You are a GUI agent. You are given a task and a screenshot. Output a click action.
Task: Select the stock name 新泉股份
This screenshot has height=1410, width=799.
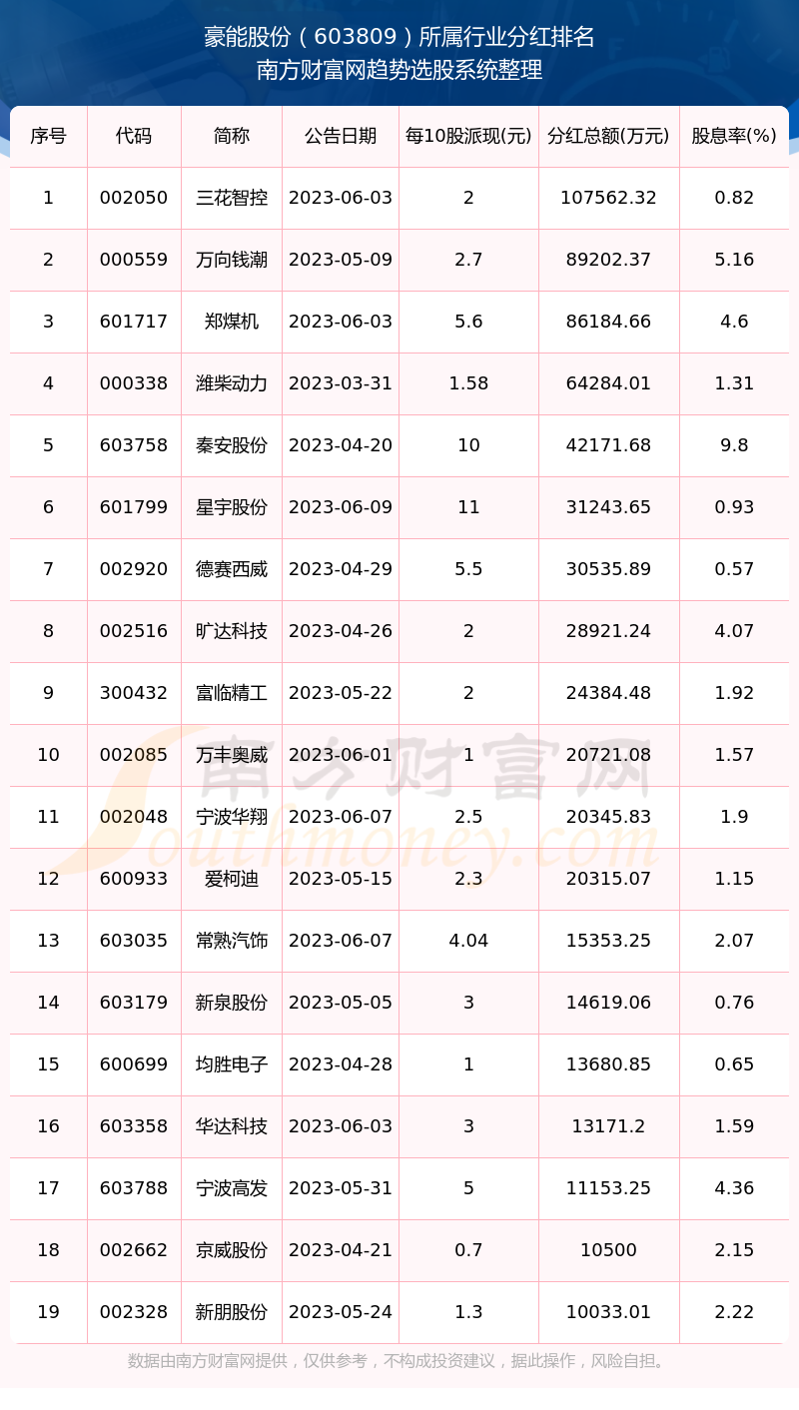232,1003
